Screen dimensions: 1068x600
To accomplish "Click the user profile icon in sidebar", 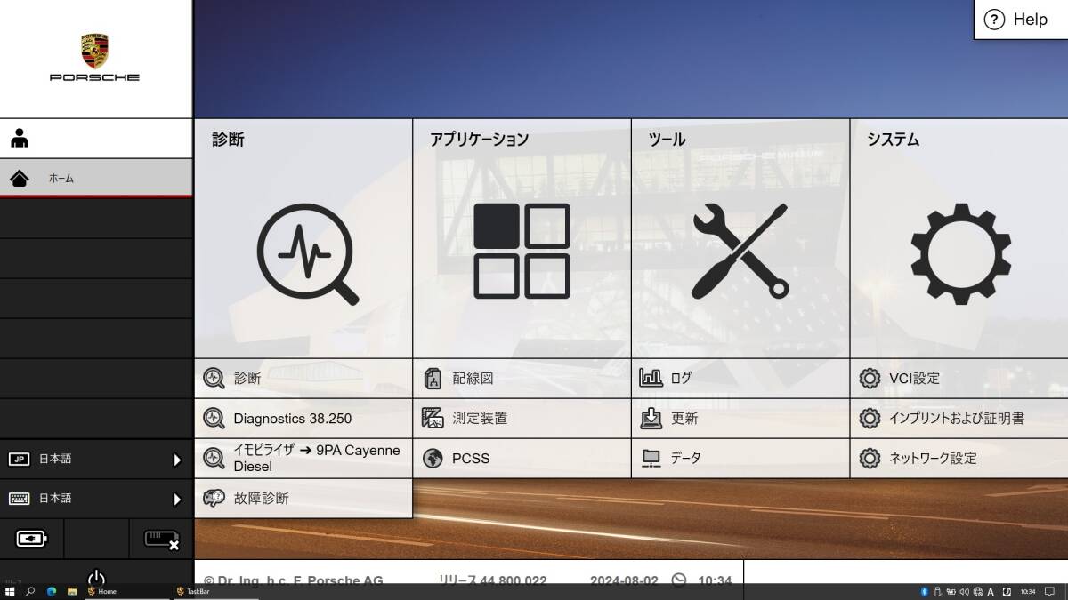I will [x=20, y=139].
